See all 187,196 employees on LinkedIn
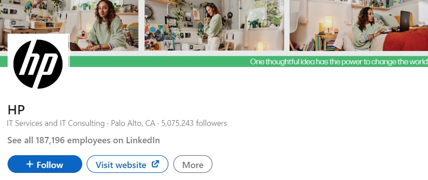This screenshot has width=428, height=180. pos(84,141)
